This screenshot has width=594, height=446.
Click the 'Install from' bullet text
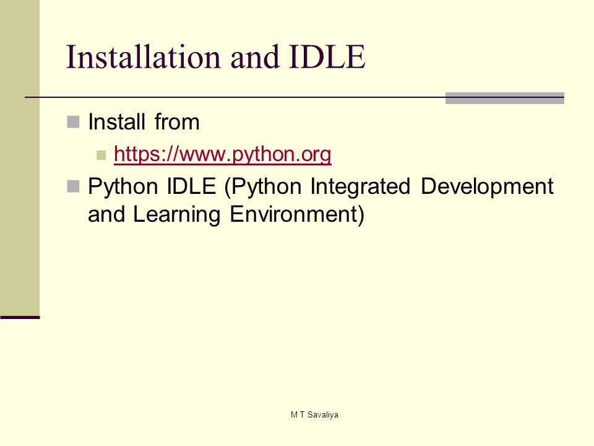(x=144, y=122)
